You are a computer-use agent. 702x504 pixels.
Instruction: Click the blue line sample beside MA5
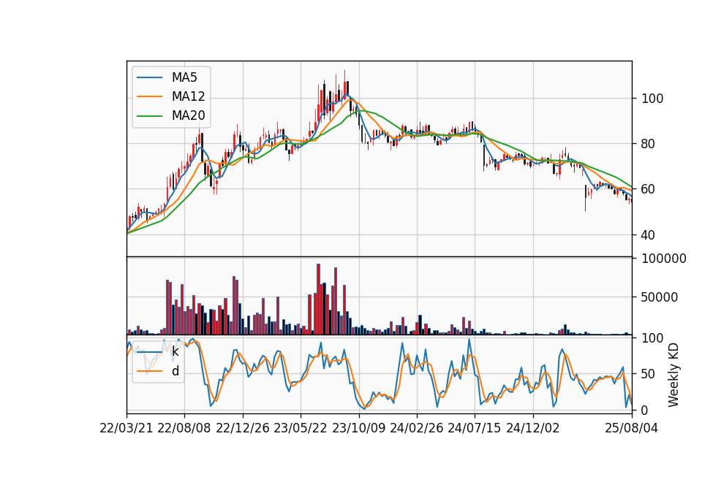[x=149, y=78]
